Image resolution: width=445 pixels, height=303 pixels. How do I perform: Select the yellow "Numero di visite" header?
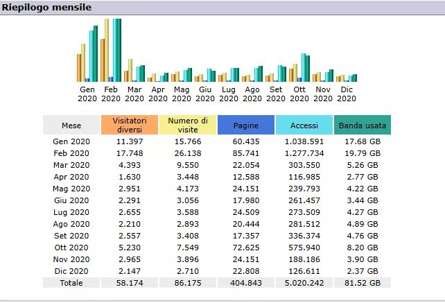(x=188, y=125)
